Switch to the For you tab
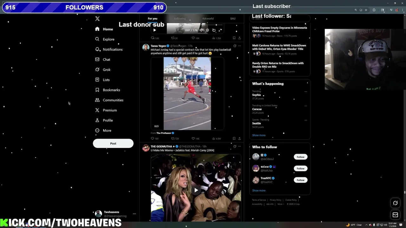 (153, 18)
